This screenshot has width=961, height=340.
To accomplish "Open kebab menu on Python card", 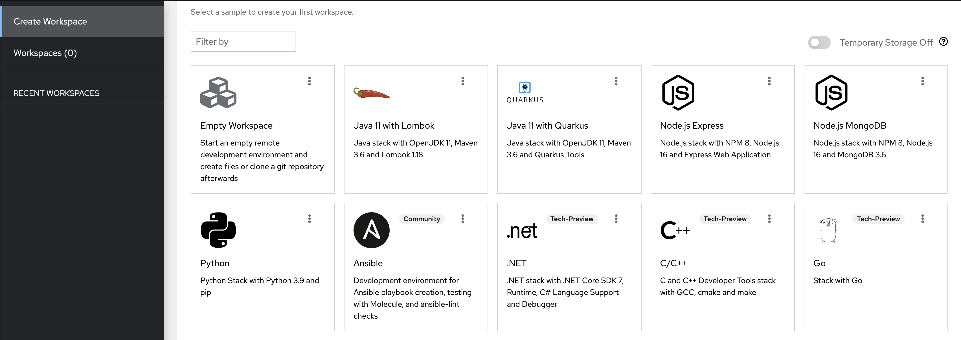I will pos(309,219).
